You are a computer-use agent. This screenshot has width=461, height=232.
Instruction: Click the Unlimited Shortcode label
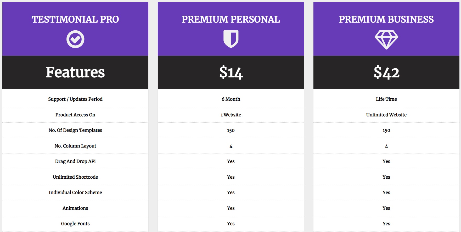tap(75, 177)
